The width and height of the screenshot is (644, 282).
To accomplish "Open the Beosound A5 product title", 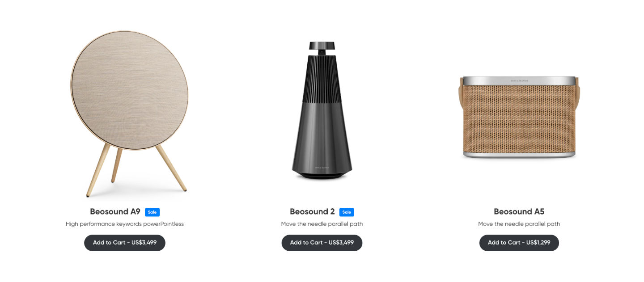I will (x=519, y=212).
